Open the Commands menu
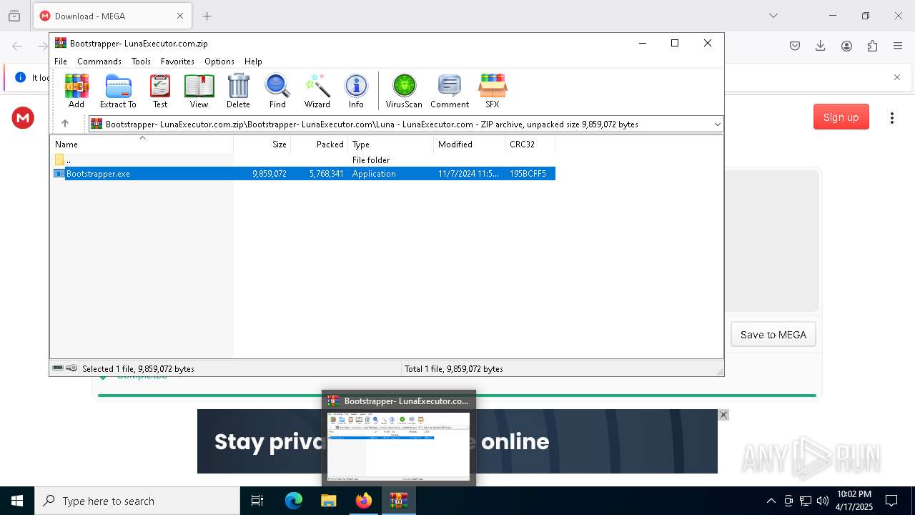This screenshot has width=915, height=515. pyautogui.click(x=99, y=62)
